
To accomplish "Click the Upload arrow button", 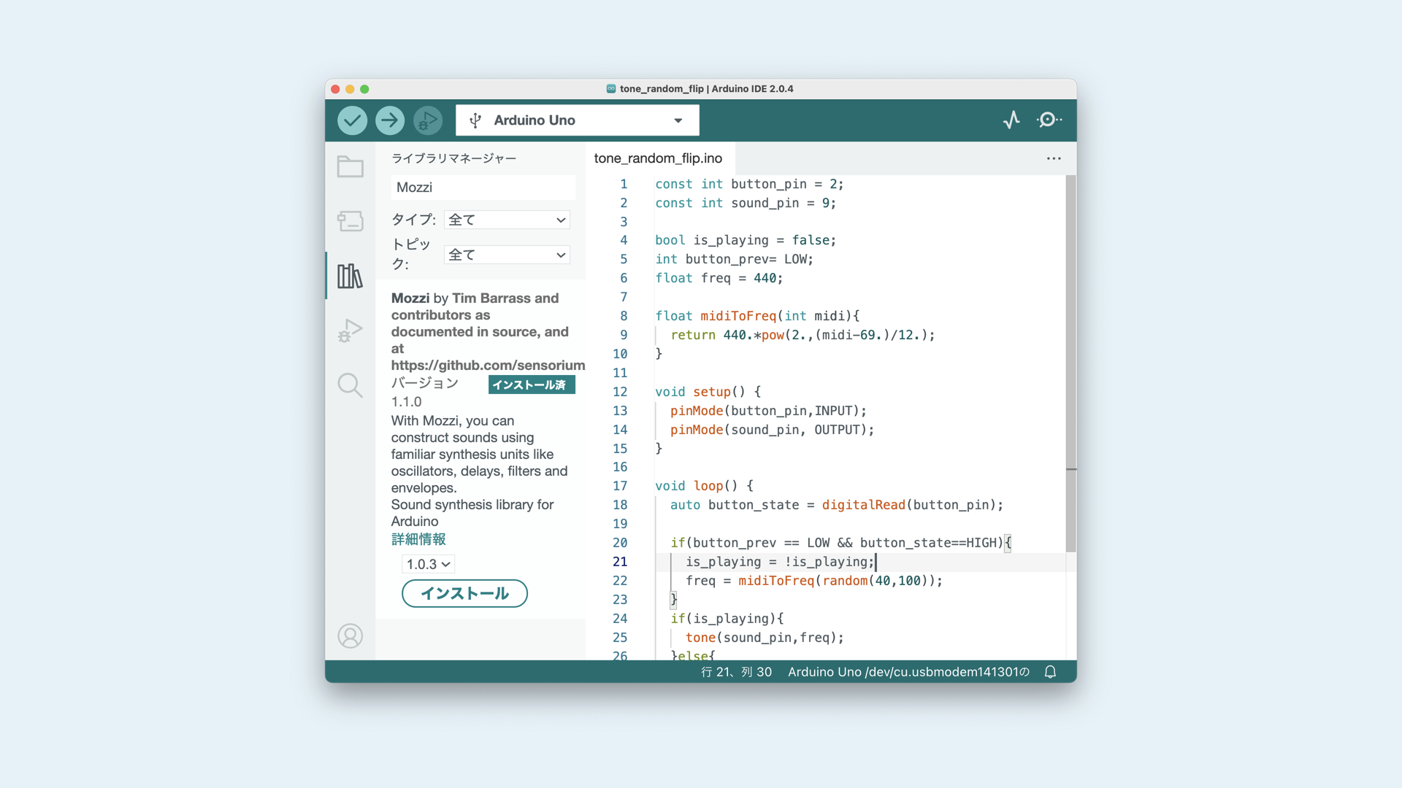I will 390,120.
